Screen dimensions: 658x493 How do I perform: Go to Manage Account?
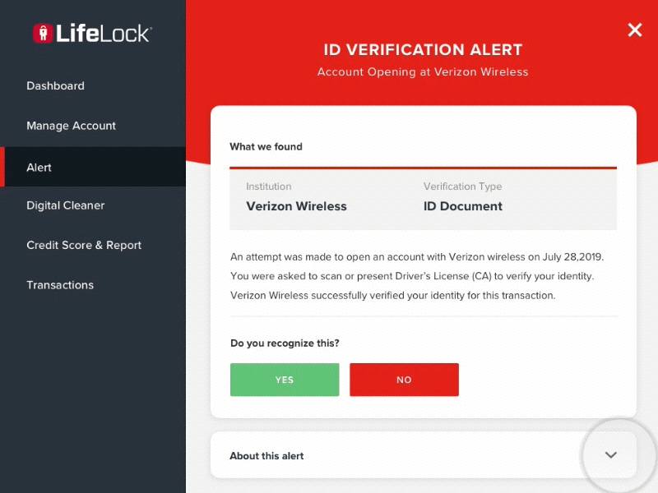[x=71, y=126]
